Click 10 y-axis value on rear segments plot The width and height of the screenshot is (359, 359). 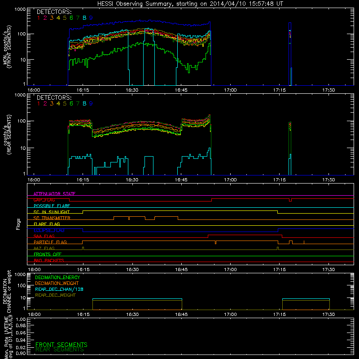pyautogui.click(x=23, y=148)
